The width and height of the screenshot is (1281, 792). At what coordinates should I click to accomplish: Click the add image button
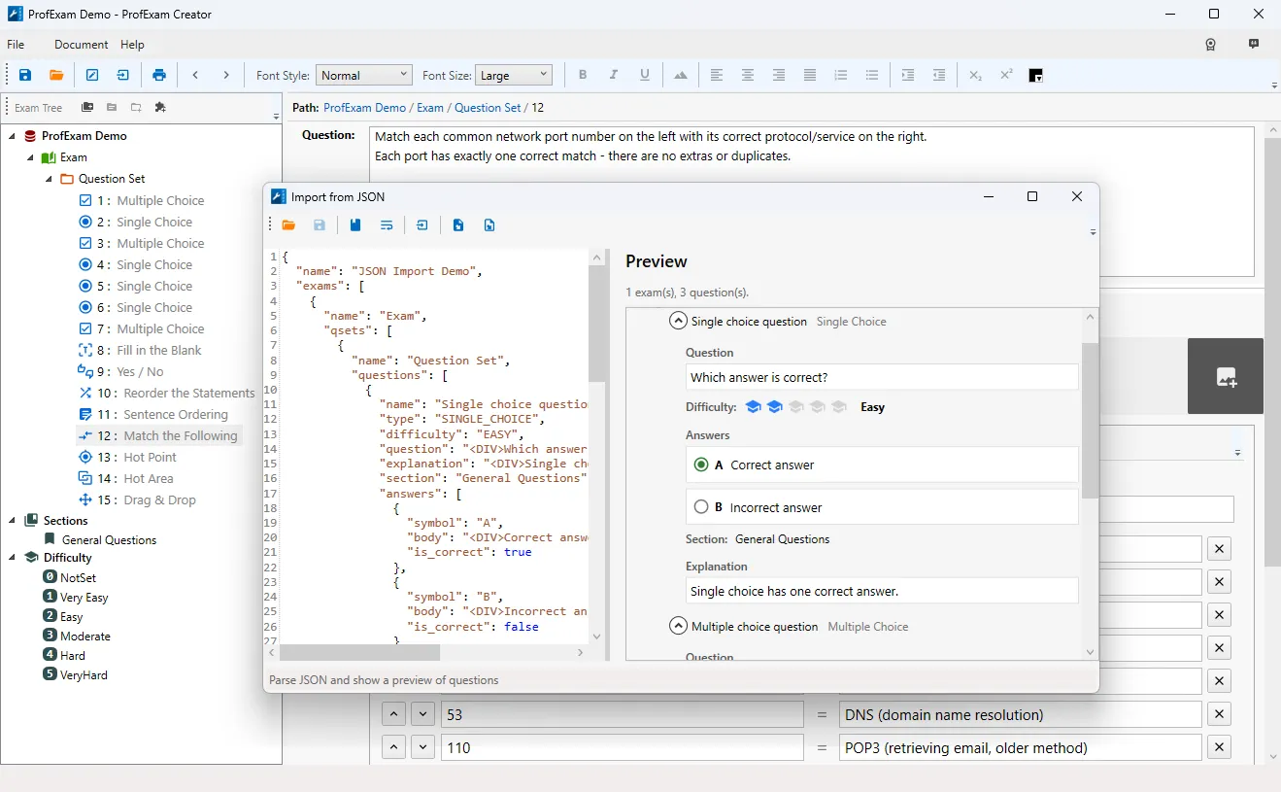point(1226,376)
